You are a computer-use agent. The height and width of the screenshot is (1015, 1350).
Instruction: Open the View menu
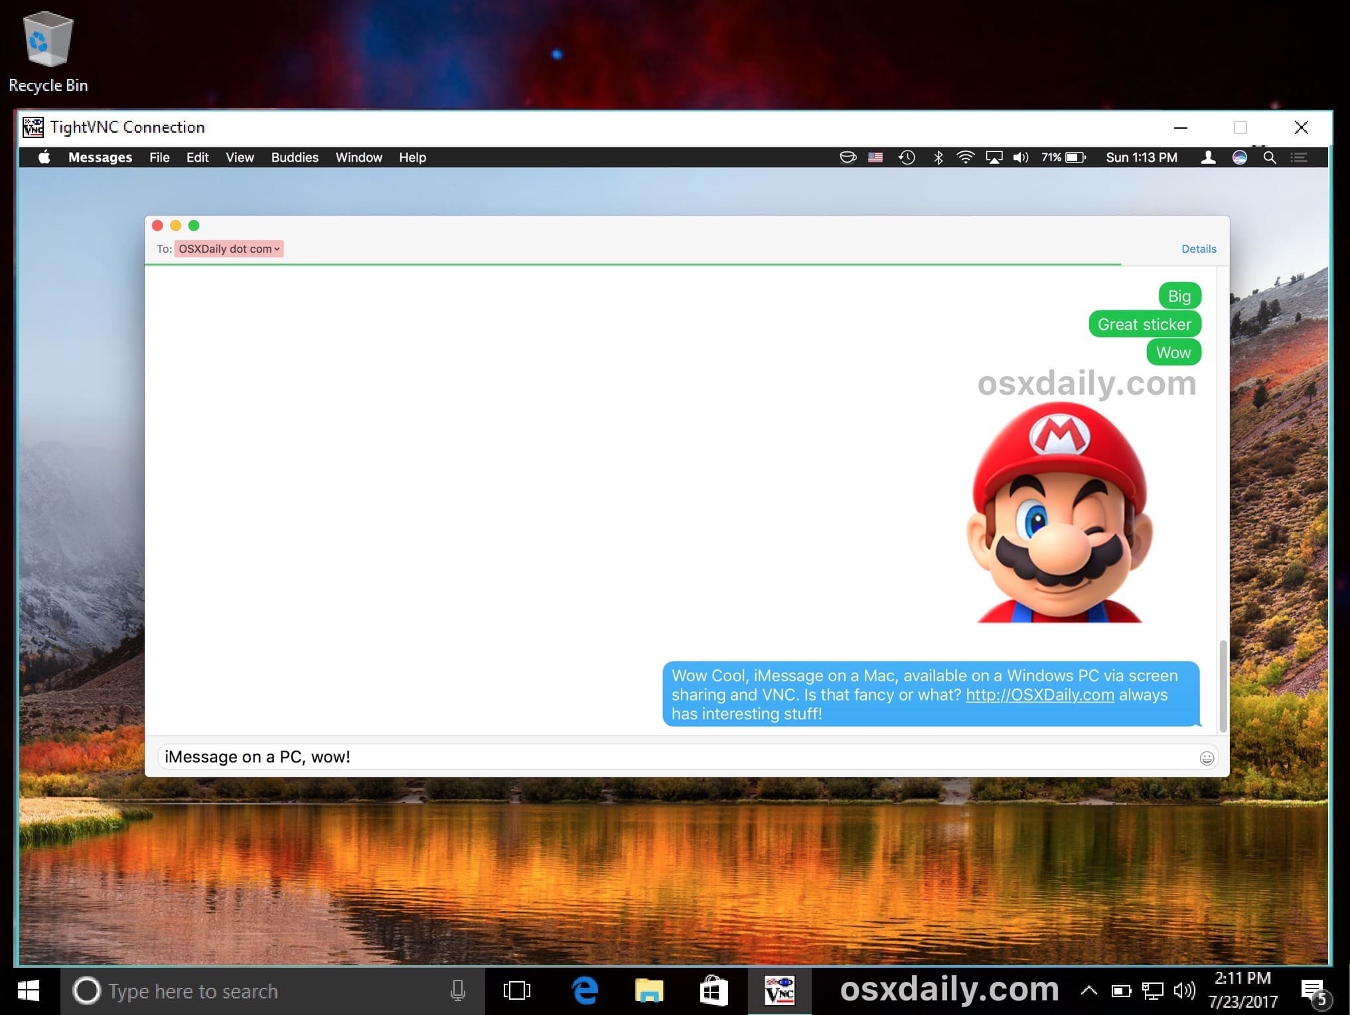240,157
